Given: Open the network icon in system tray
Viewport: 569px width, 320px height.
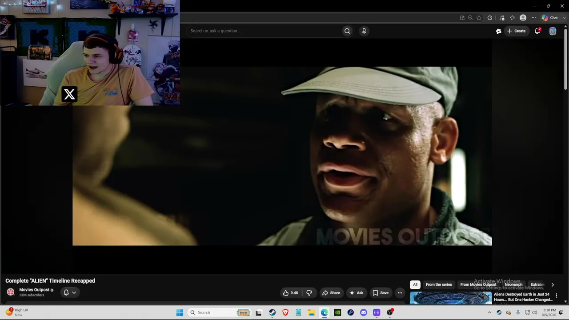Looking at the screenshot, I should point(527,312).
